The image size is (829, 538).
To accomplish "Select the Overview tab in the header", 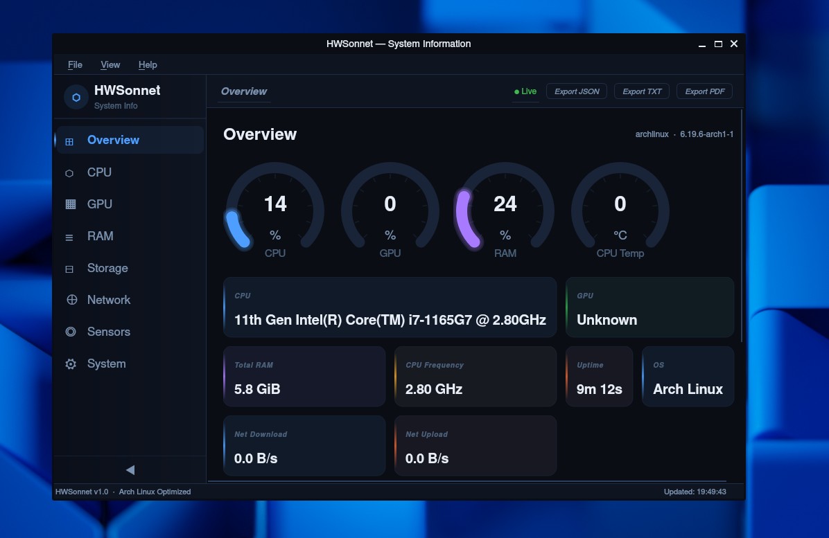I will click(244, 91).
